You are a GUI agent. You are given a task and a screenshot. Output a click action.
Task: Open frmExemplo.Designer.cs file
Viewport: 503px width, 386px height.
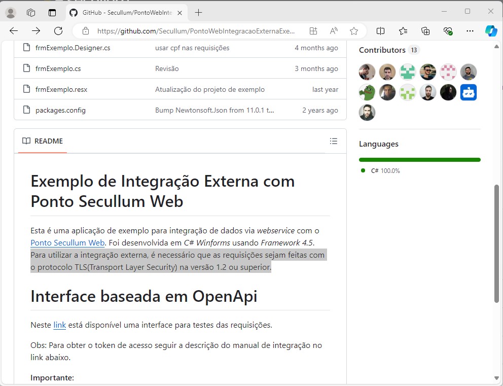(x=73, y=48)
